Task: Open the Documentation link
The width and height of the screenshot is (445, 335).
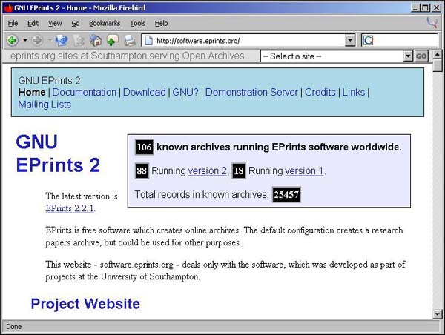Action: click(x=85, y=92)
